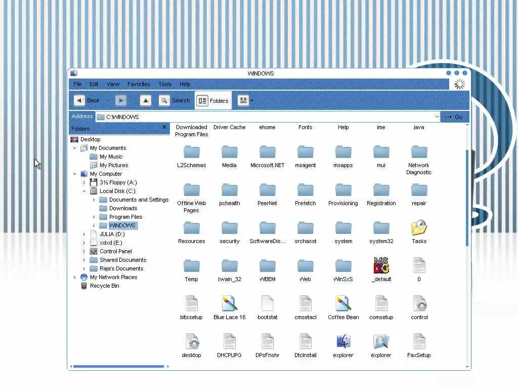
Task: Select the Network Diagnostic folder icon
Action: pos(419,152)
